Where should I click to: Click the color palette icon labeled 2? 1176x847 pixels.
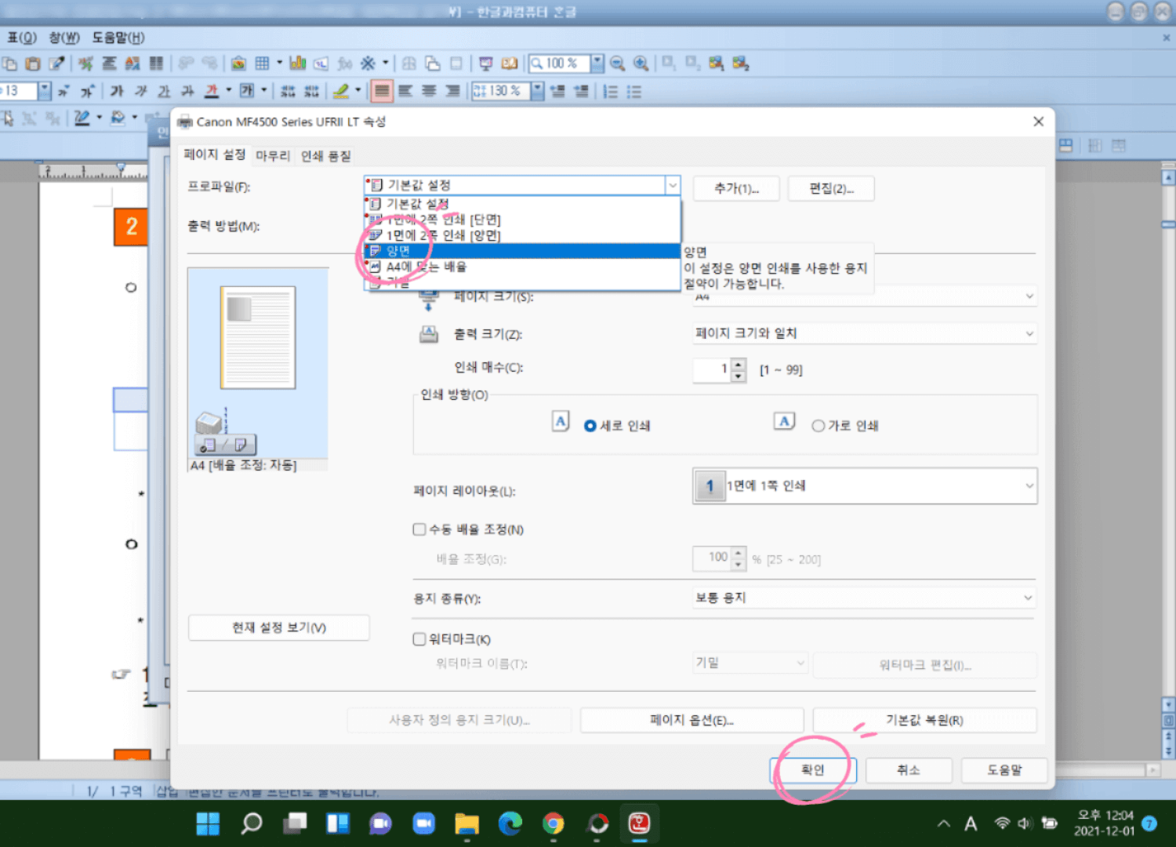[740, 64]
